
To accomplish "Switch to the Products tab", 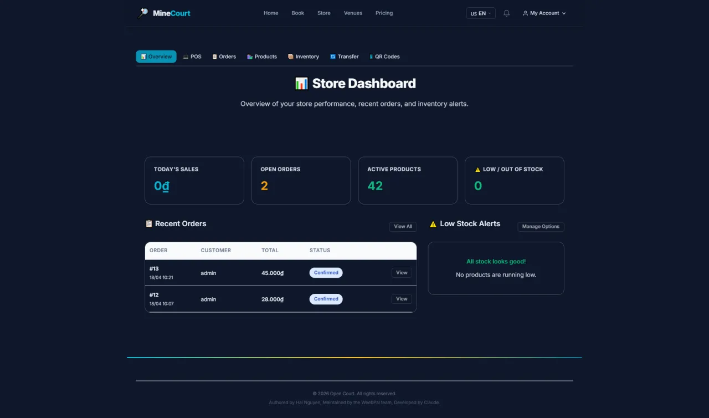I will pyautogui.click(x=262, y=57).
